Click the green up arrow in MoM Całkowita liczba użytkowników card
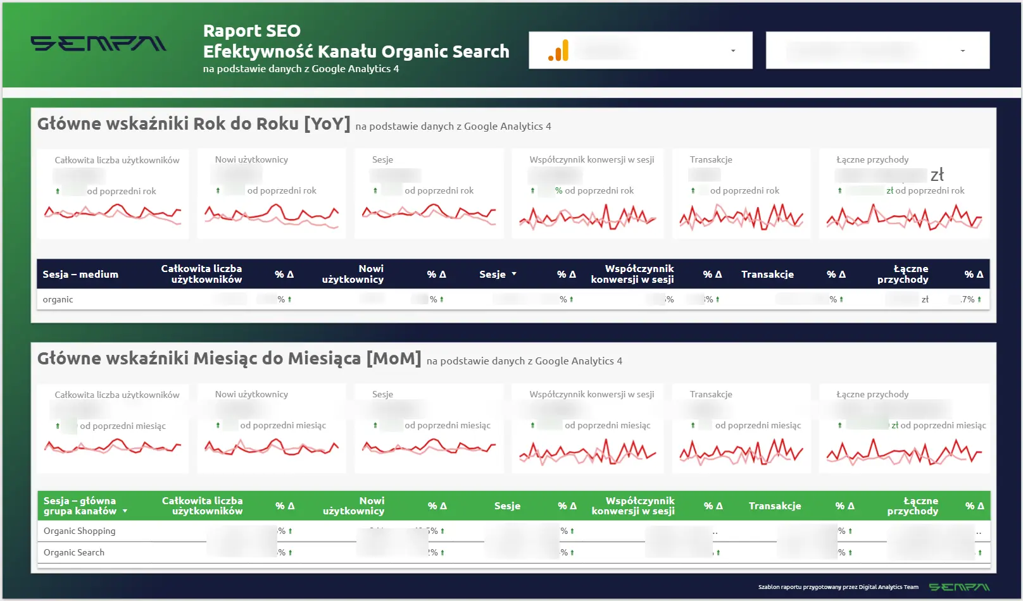This screenshot has height=601, width=1023. click(58, 426)
